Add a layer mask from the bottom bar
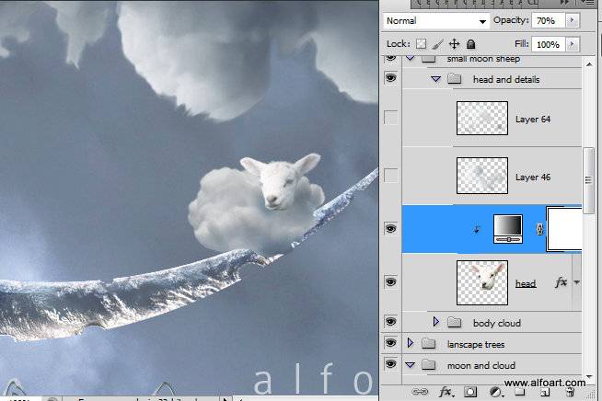Image resolution: width=602 pixels, height=401 pixels. pos(470,392)
